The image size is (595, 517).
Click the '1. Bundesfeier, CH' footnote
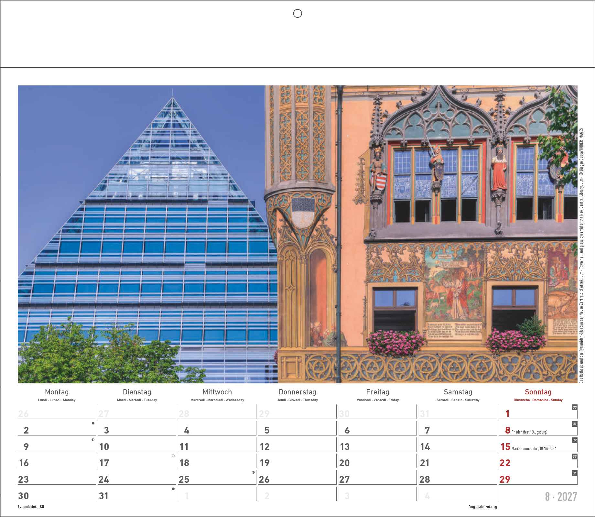pyautogui.click(x=31, y=506)
